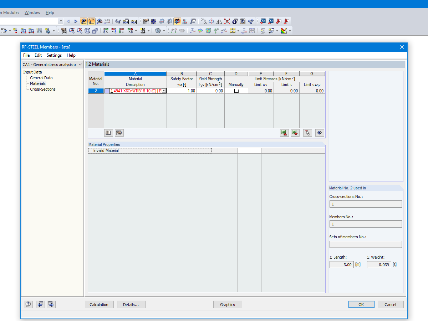Select material row number 2
The image size is (428, 321).
[x=96, y=91]
